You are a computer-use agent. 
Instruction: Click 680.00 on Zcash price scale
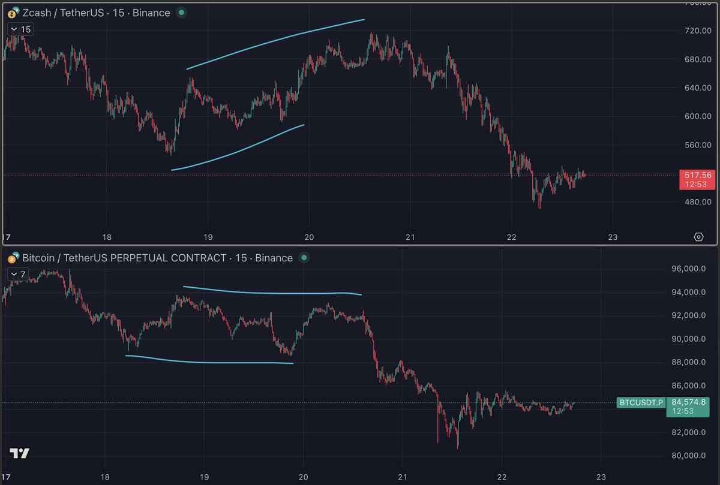click(697, 59)
